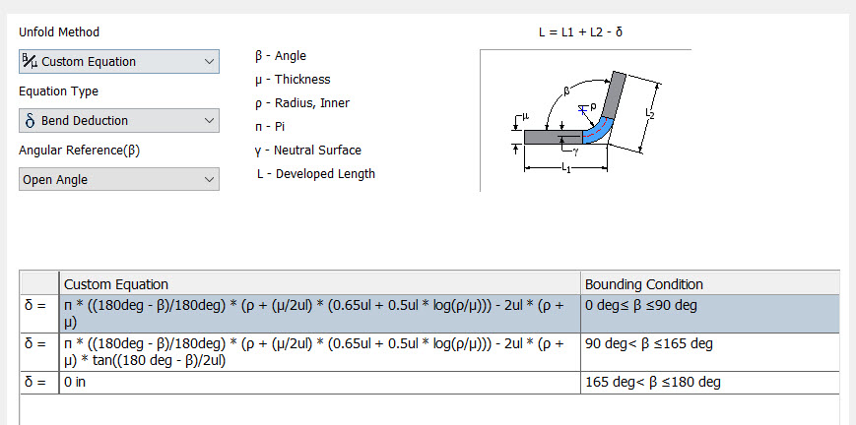Click the delta Bend Deduction icon
The image size is (856, 425).
coord(30,121)
